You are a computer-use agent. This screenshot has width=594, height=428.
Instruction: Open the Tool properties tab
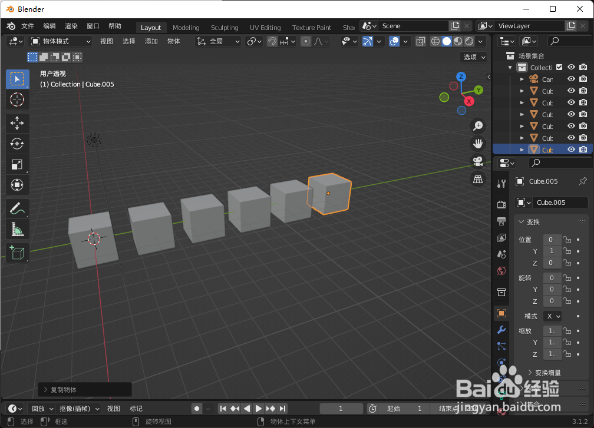[x=501, y=184]
